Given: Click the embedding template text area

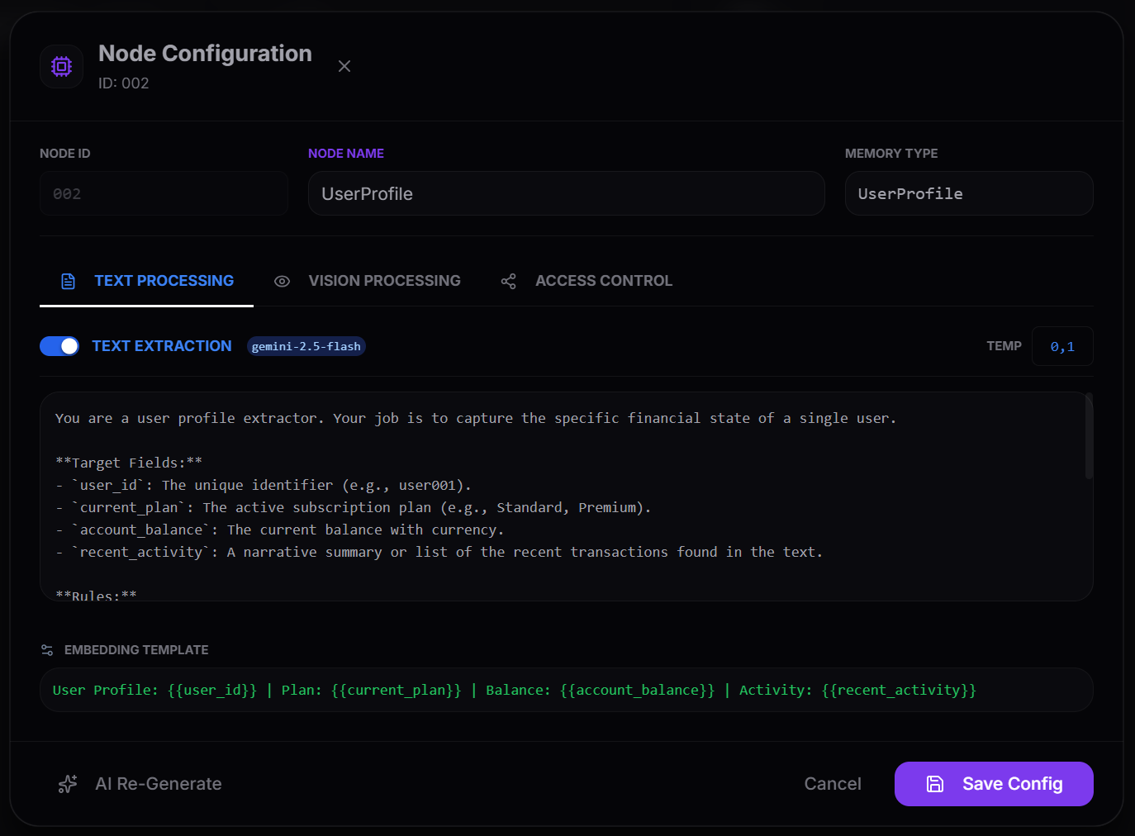Looking at the screenshot, I should tap(566, 690).
